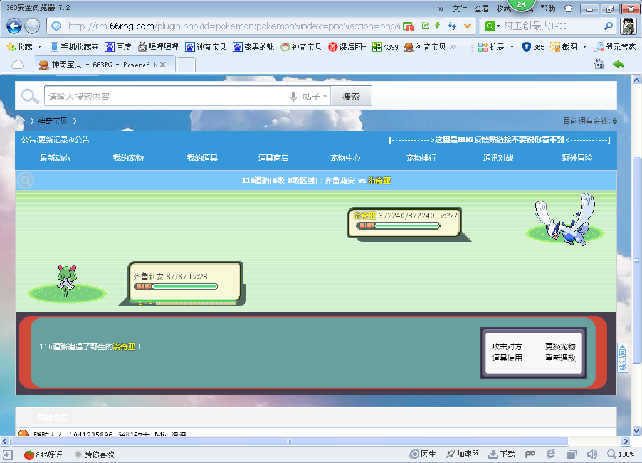Open the 宠物排行 menu item
642x463 pixels.
(x=421, y=157)
